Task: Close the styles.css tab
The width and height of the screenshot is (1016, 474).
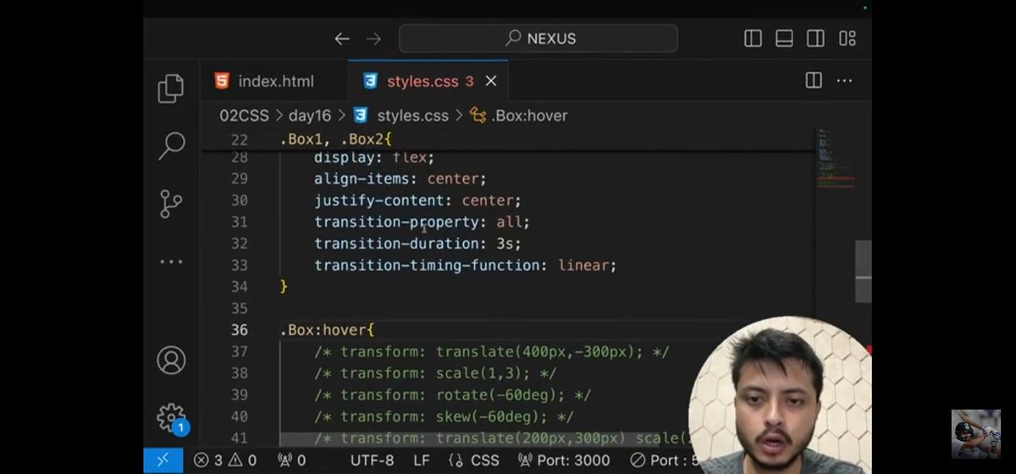Action: coord(491,81)
